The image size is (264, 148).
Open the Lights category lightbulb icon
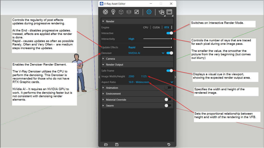click(113, 12)
